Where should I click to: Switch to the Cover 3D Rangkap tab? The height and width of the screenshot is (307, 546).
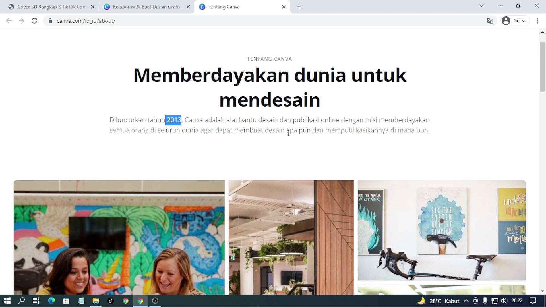[x=51, y=7]
